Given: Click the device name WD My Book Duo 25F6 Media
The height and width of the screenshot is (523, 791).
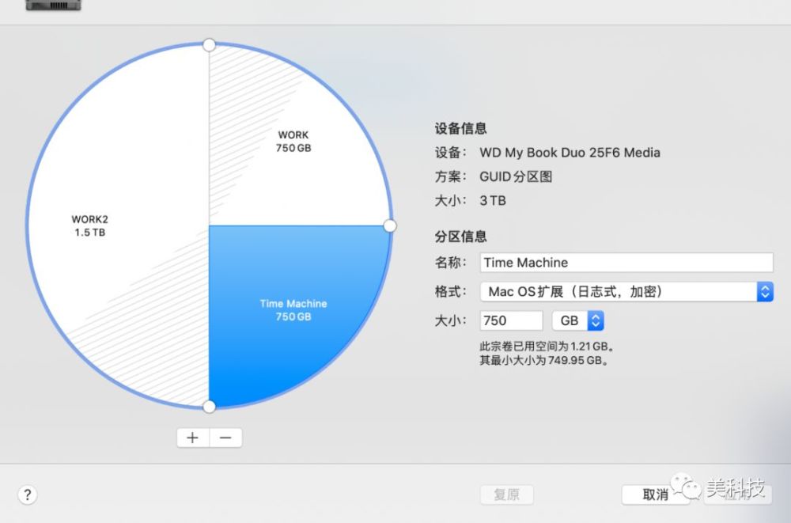Looking at the screenshot, I should (570, 153).
